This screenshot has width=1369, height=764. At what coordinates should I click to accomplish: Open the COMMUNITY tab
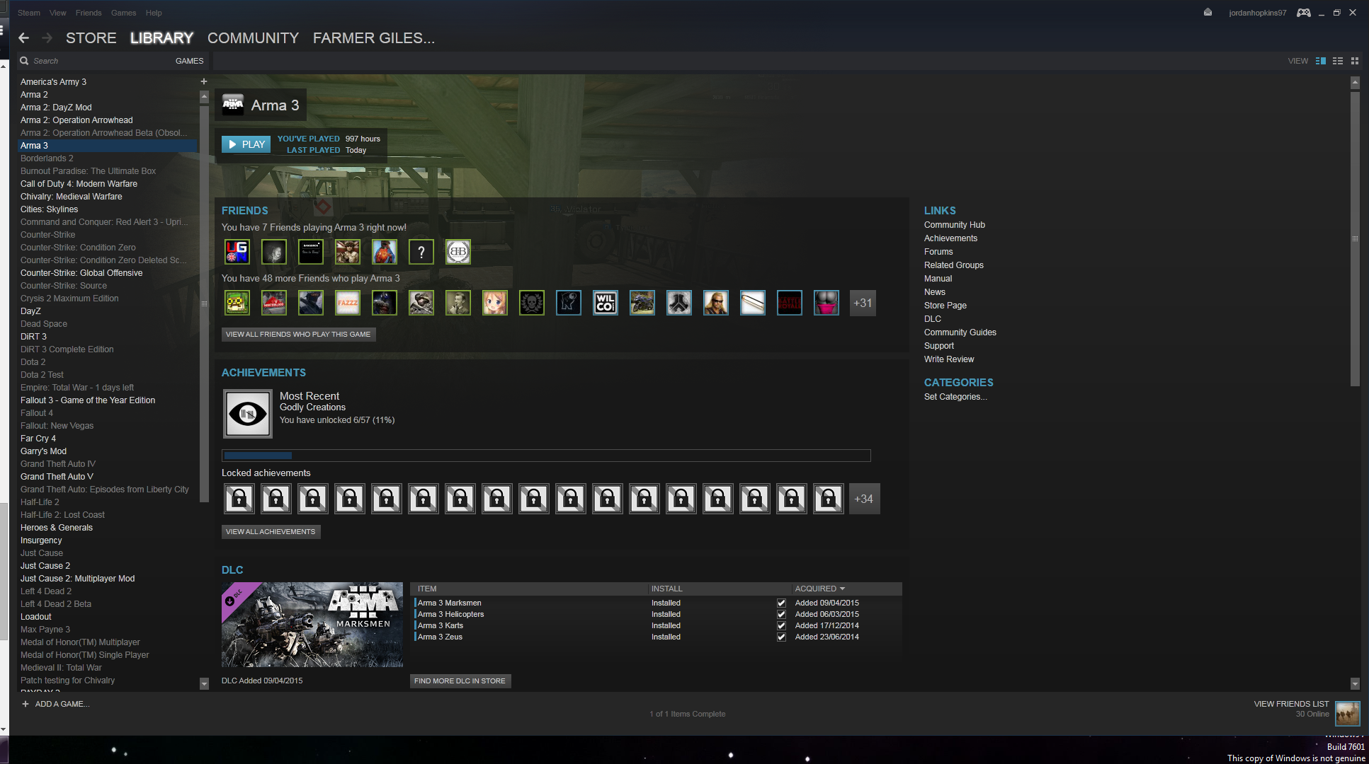point(253,38)
